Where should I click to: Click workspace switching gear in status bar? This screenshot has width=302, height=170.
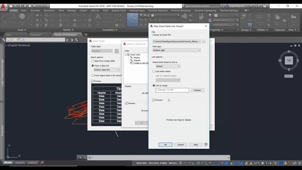click(x=262, y=163)
